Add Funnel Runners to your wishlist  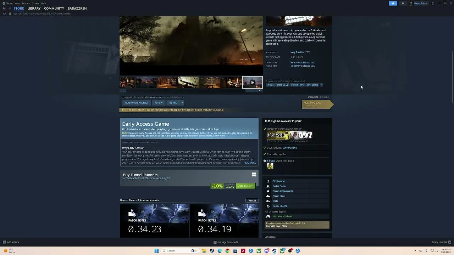137,103
